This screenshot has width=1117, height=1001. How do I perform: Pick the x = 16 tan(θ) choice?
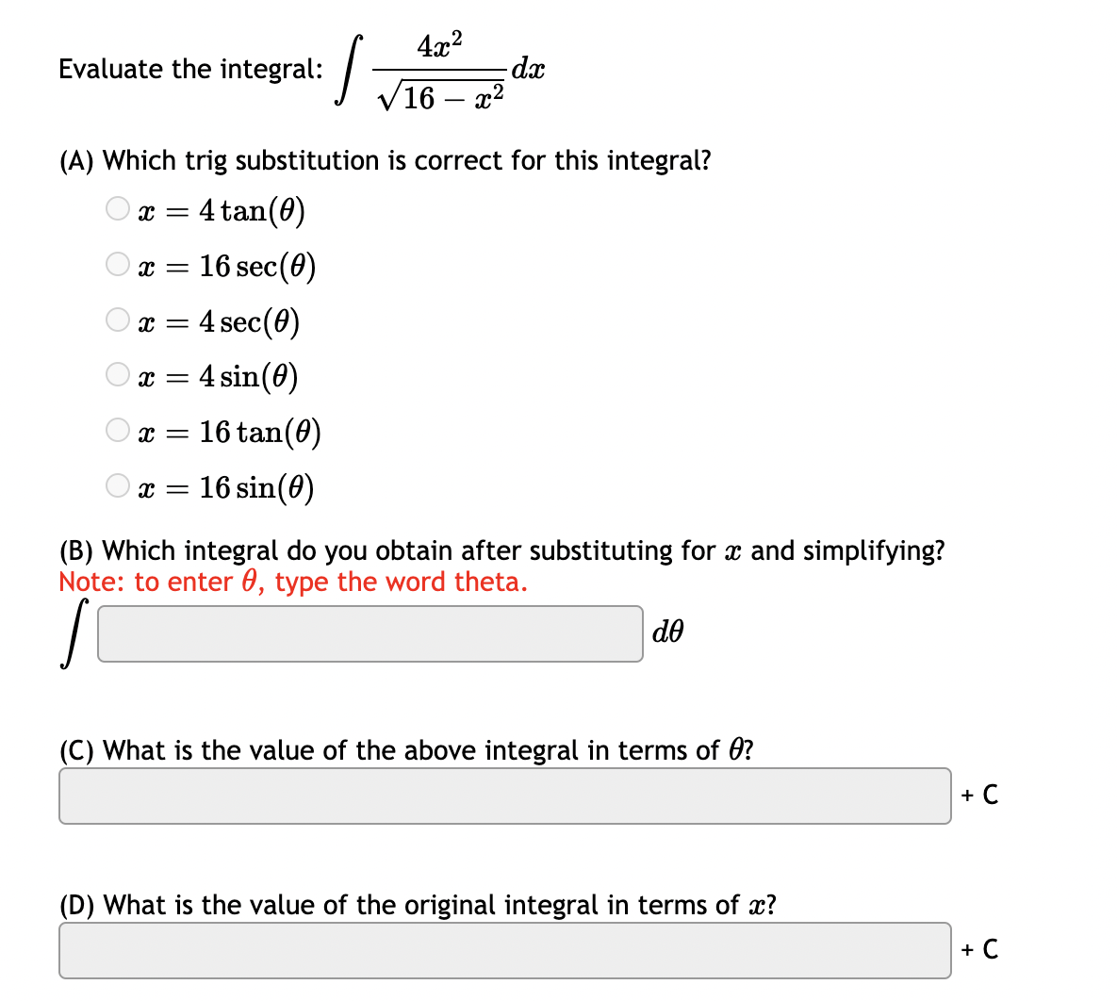point(117,431)
